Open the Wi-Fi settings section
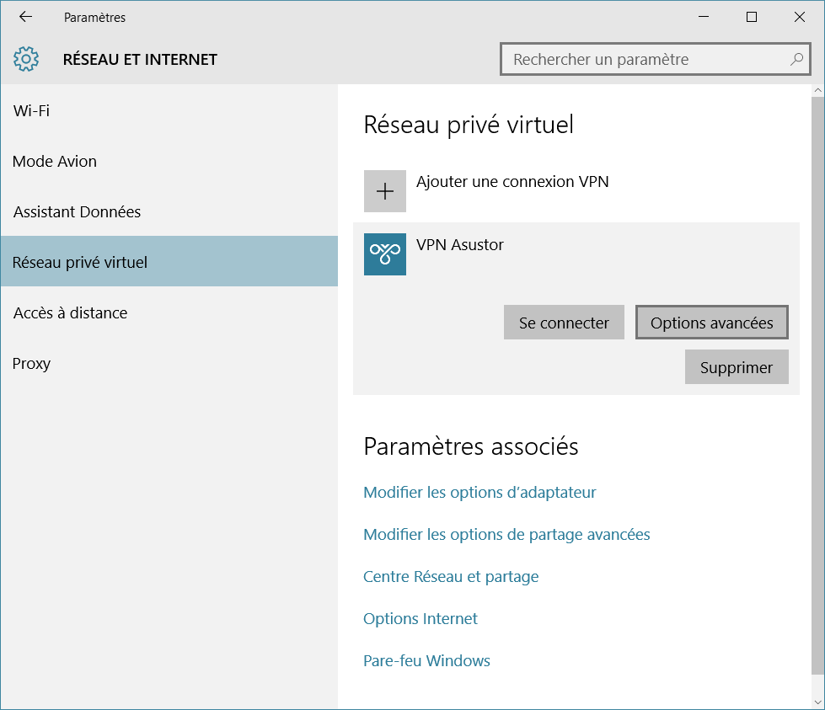Screen dimensions: 825x710 tap(32, 110)
